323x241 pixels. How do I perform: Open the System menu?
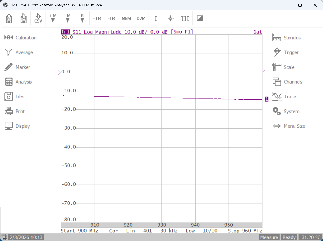tap(286, 111)
